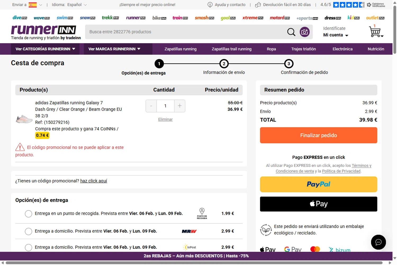This screenshot has height=265, width=397.
Task: Pay with the PayPal express button
Action: [x=318, y=184]
